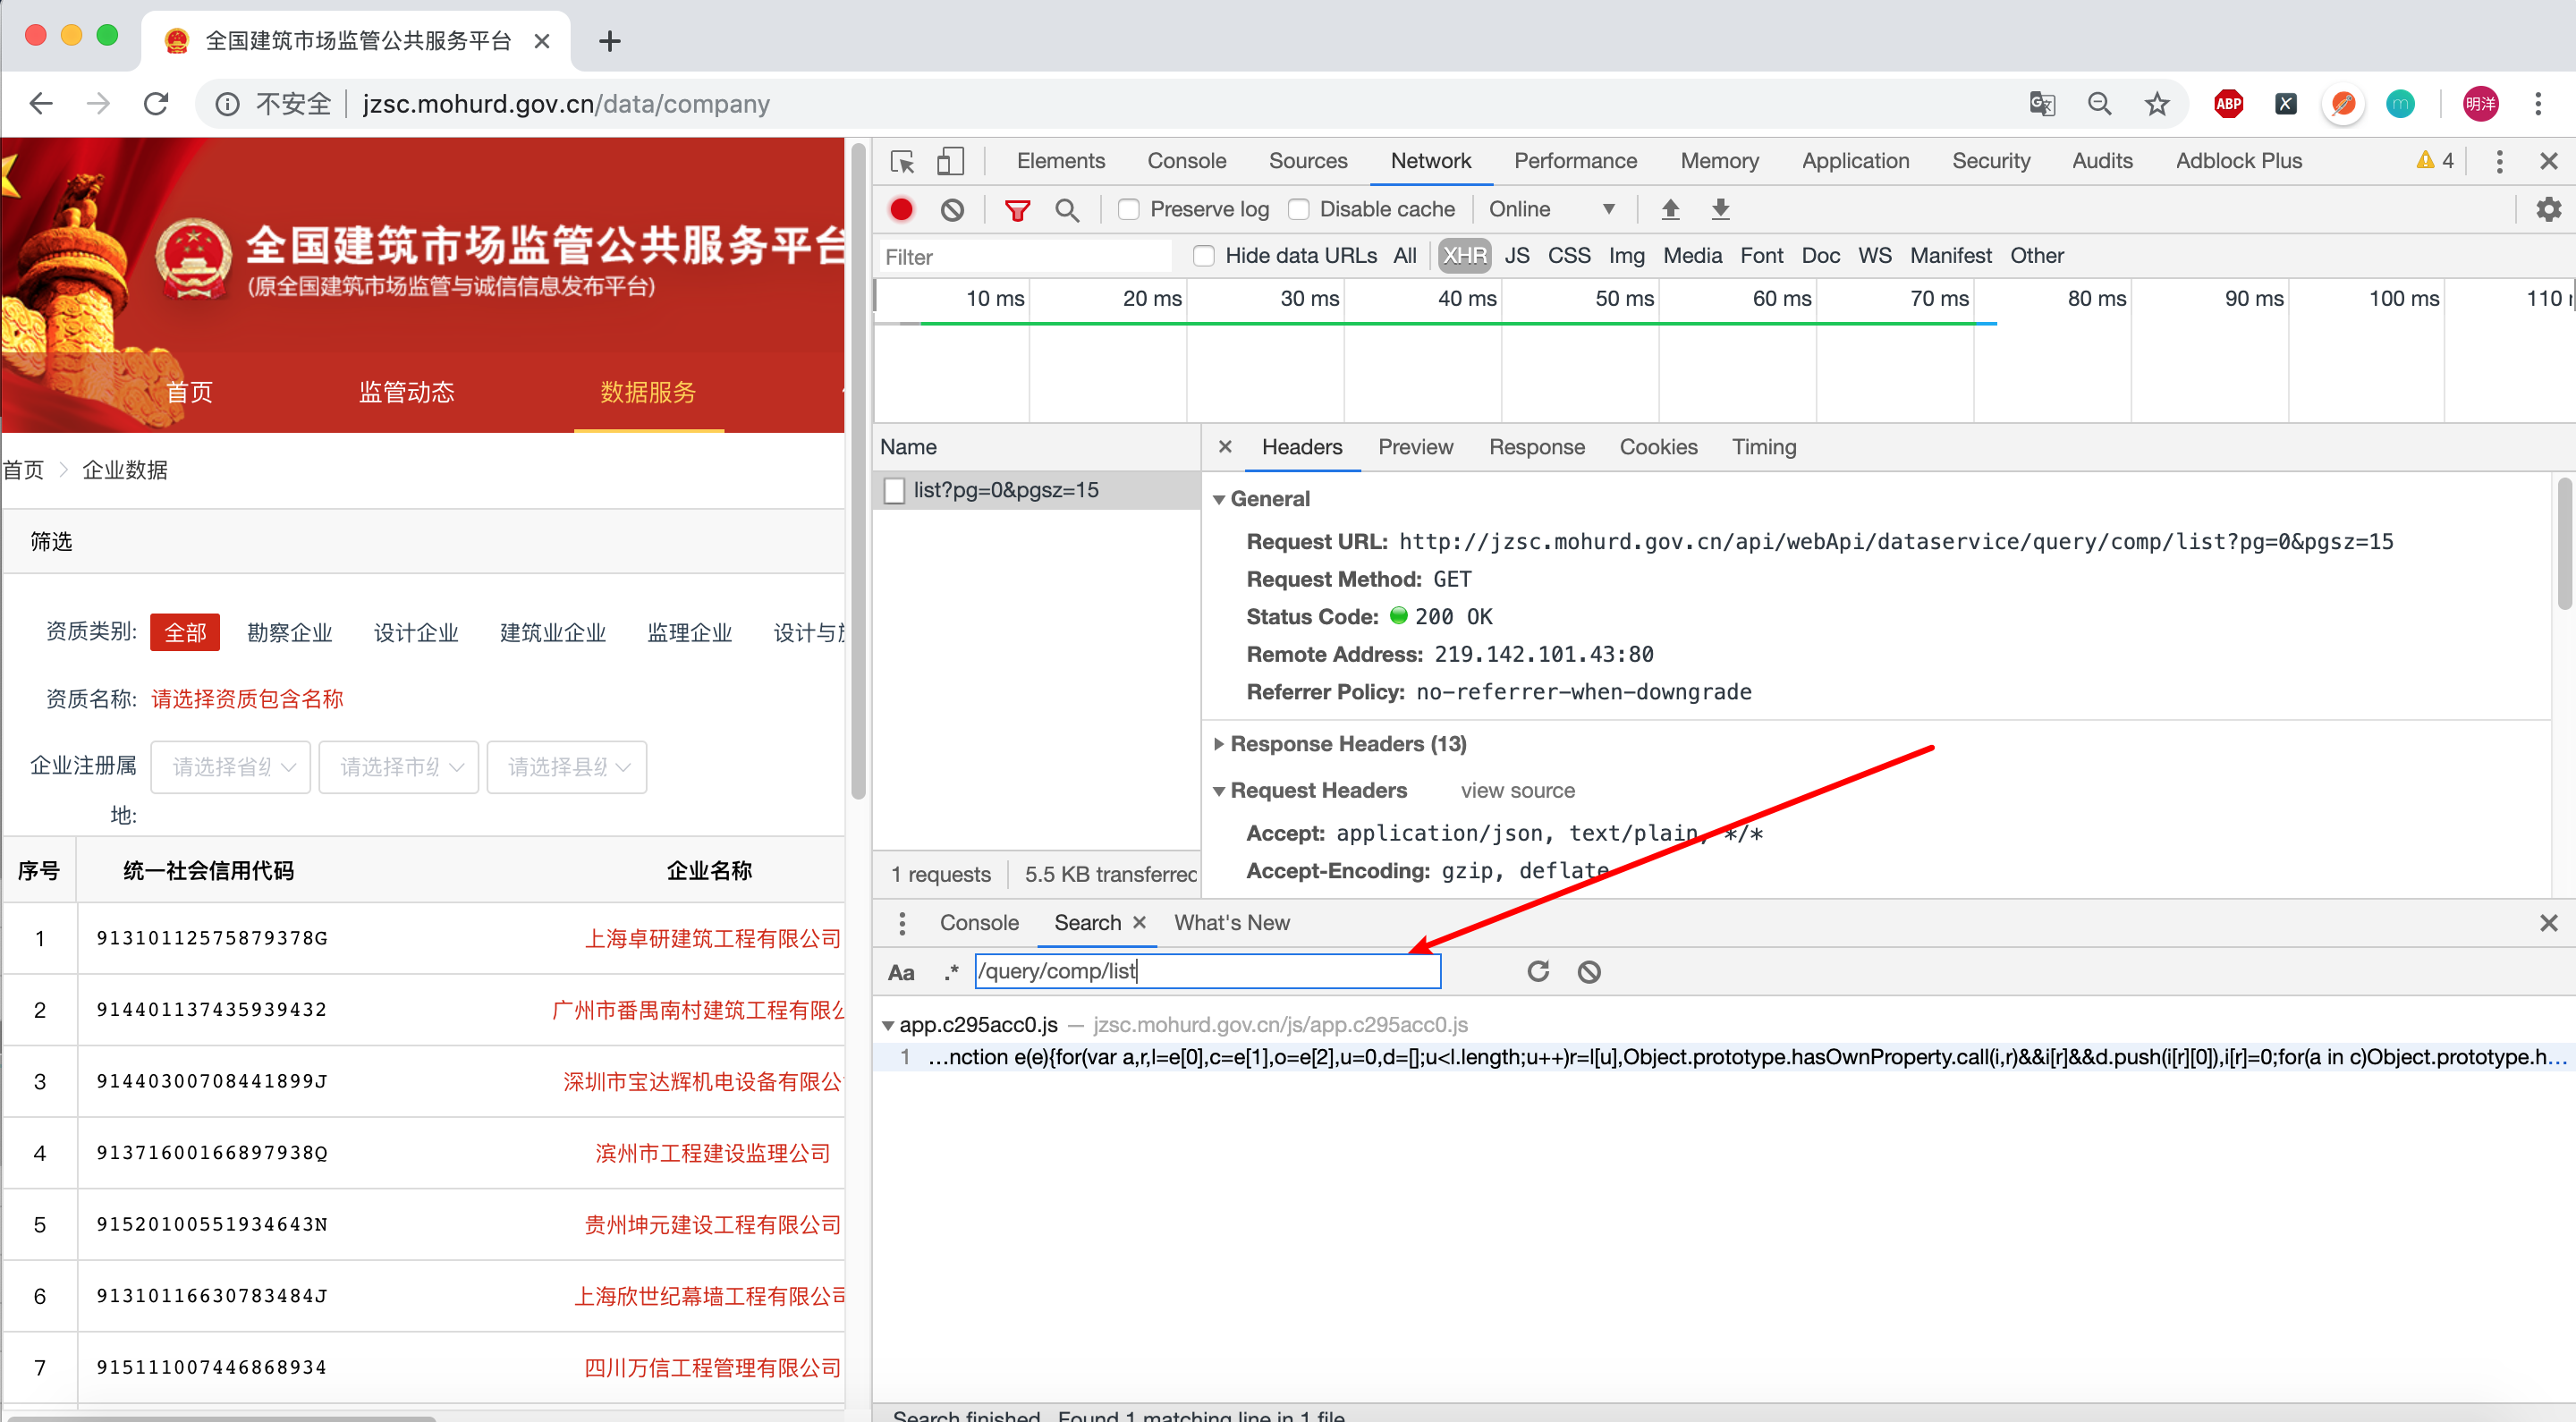Toggle network filter funnel icon
Screen dimensions: 2576x1422
pyautogui.click(x=1017, y=210)
